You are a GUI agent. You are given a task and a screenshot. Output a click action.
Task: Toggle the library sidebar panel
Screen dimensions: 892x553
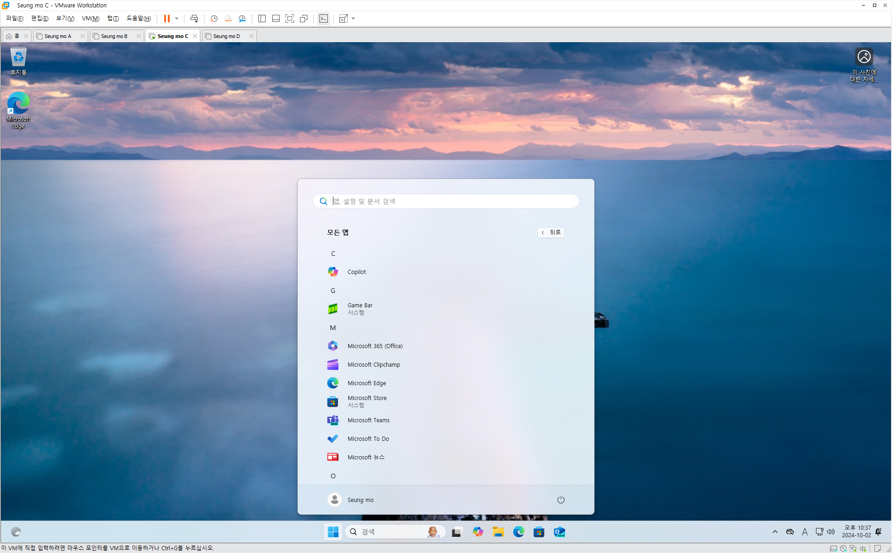click(261, 19)
